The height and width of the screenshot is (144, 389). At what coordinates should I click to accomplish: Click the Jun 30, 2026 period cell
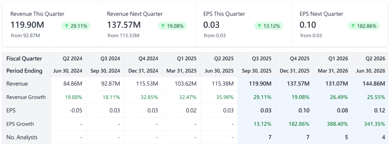[x=370, y=71]
